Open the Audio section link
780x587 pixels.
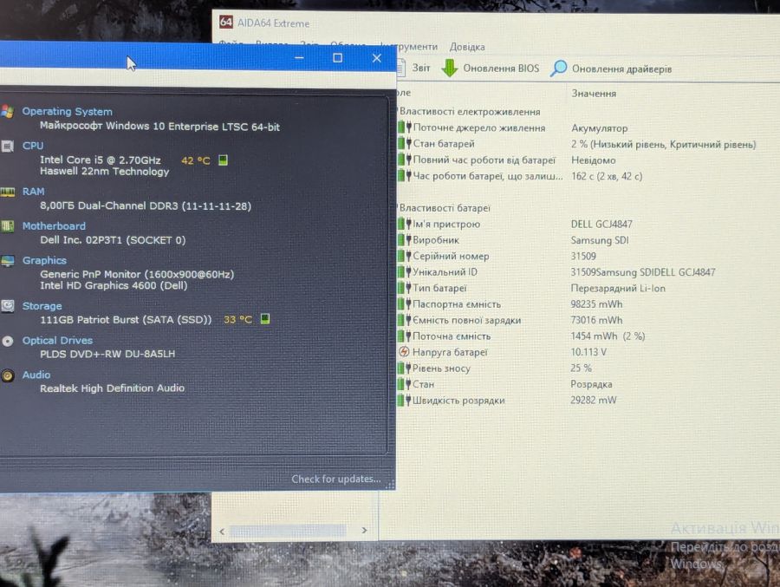(x=36, y=375)
